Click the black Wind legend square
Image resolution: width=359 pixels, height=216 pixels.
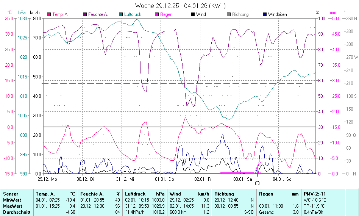coord(193,14)
